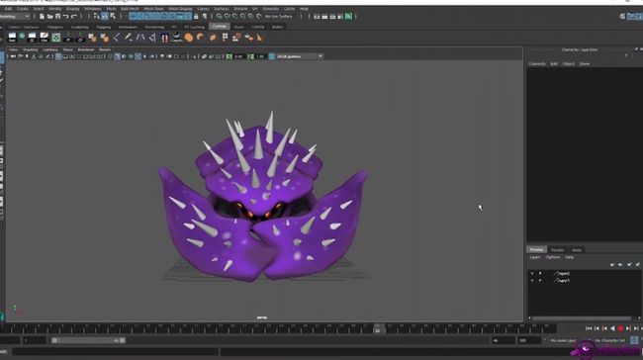Image resolution: width=643 pixels, height=360 pixels.
Task: Click the Layer Editor horizontal scrollbar
Action: (581, 318)
